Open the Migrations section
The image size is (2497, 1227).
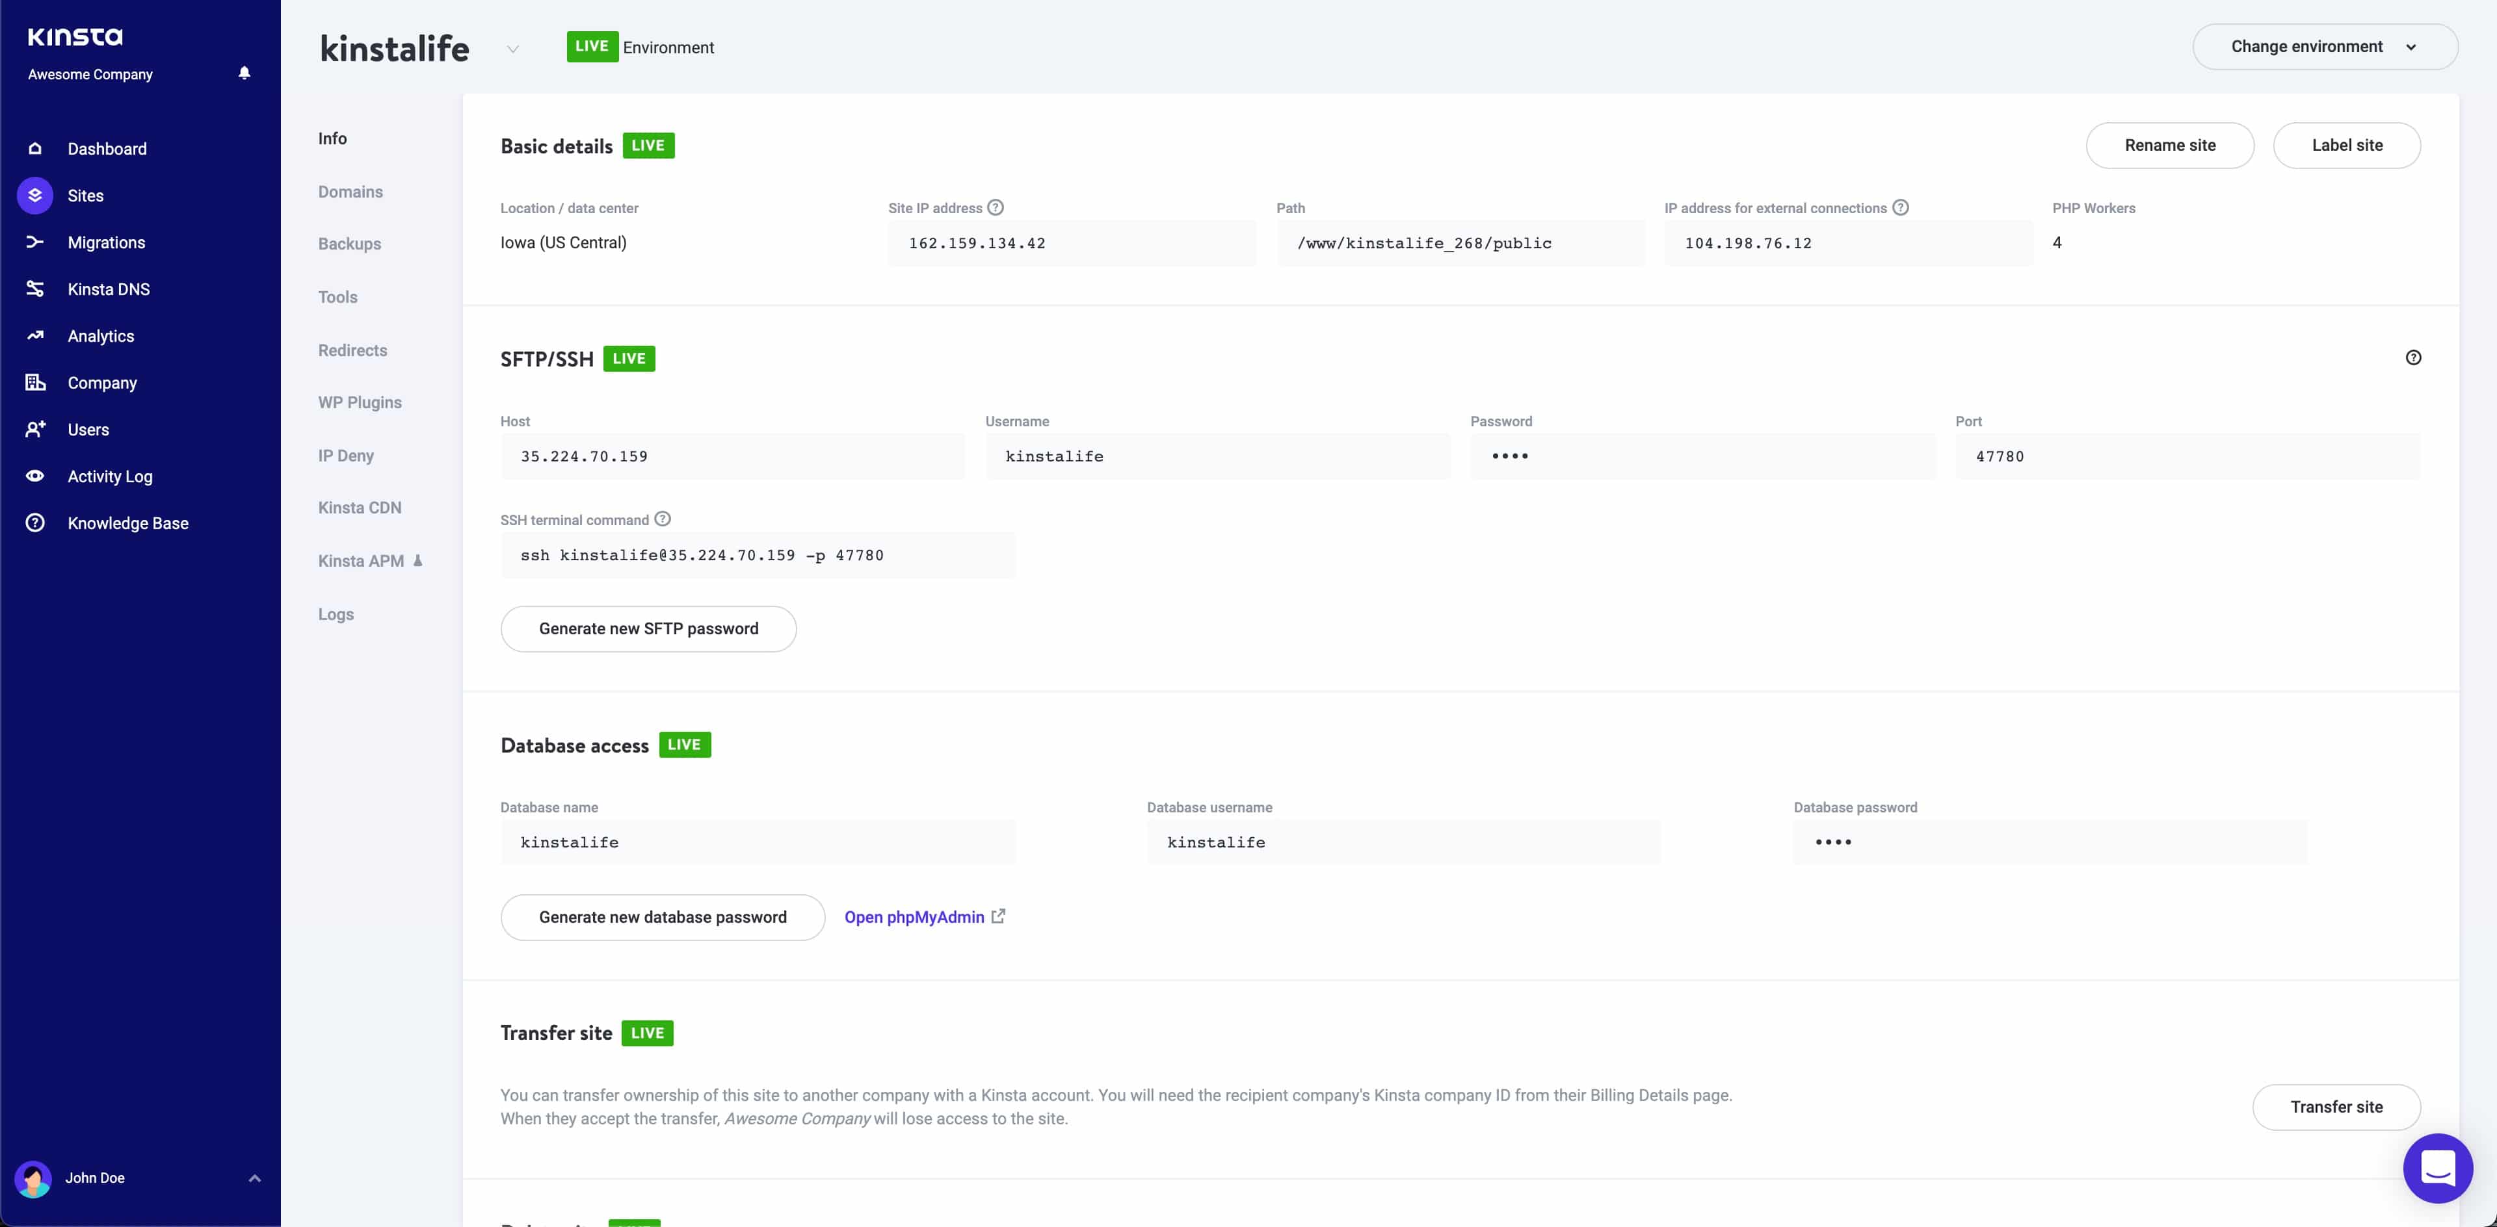coord(105,242)
